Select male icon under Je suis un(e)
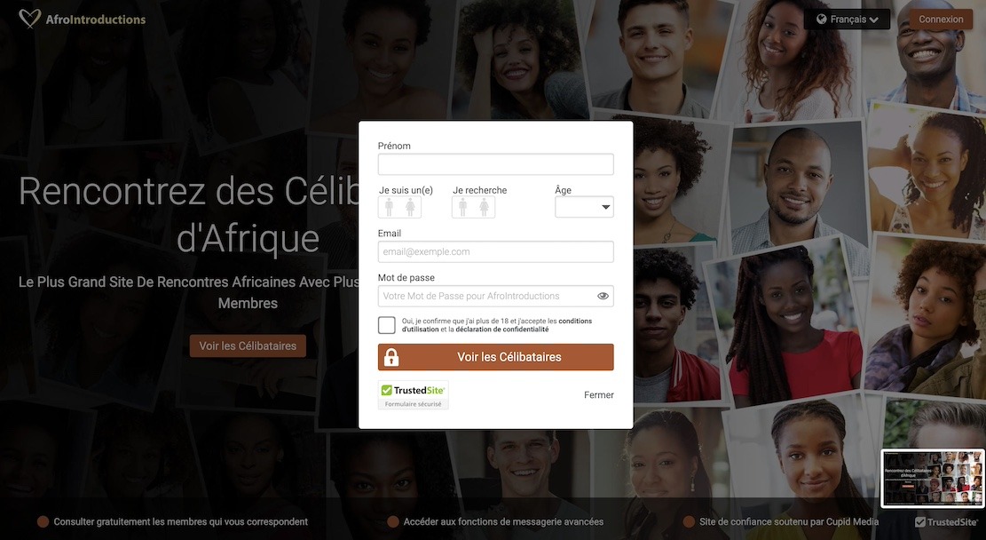This screenshot has height=540, width=986. [390, 207]
